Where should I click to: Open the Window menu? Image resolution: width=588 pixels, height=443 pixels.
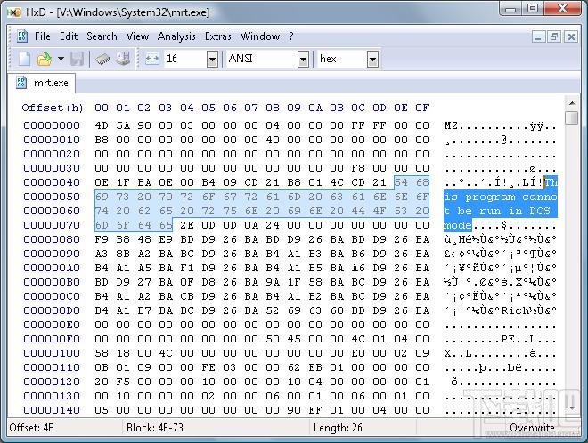pos(260,36)
